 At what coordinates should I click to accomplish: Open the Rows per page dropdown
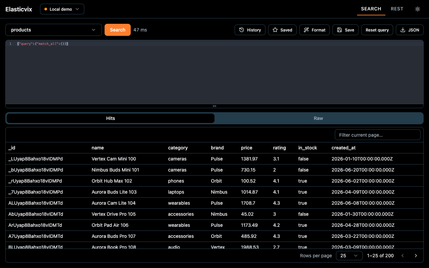click(349, 256)
